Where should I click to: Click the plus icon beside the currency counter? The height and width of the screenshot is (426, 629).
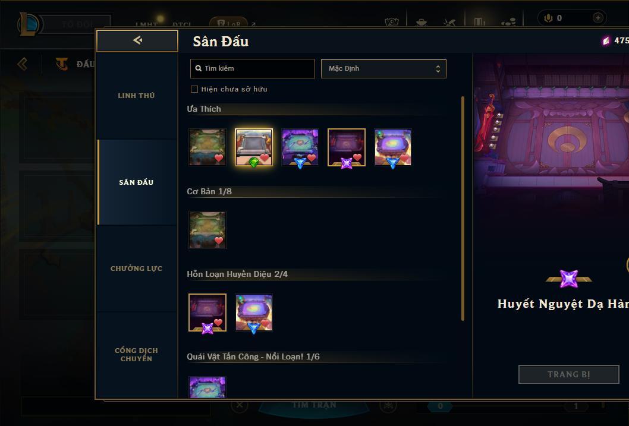597,18
